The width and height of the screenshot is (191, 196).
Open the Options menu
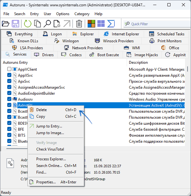pos(63,14)
